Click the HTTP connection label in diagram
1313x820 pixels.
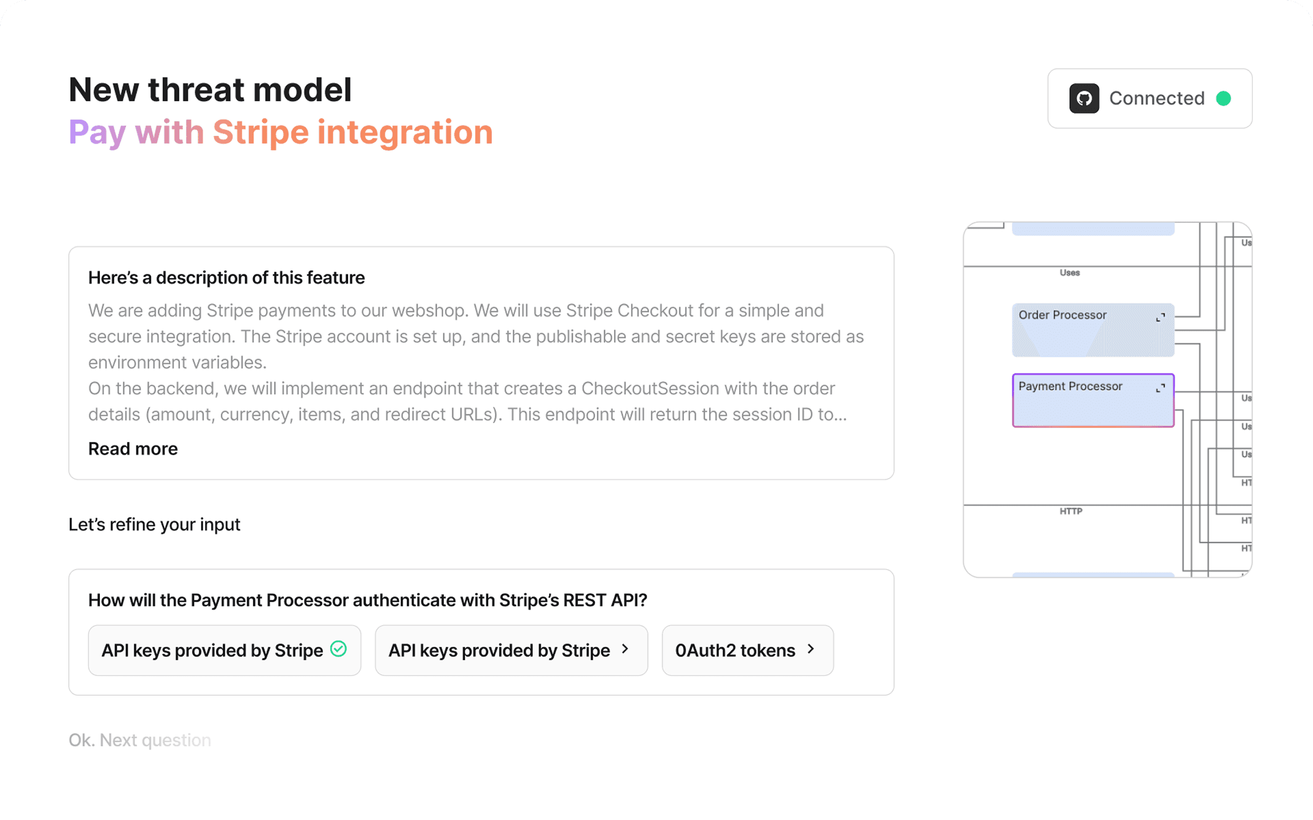[x=1071, y=511]
